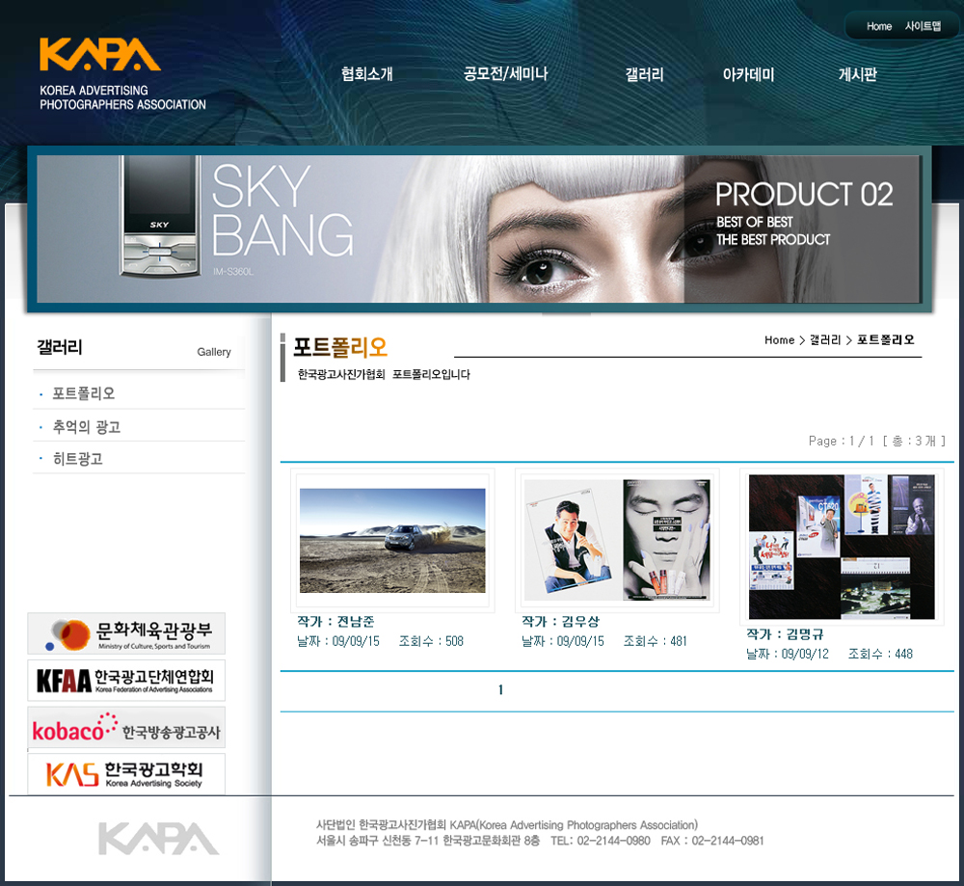Open 추억의 광고 in the sidebar
The image size is (964, 886).
[x=87, y=426]
